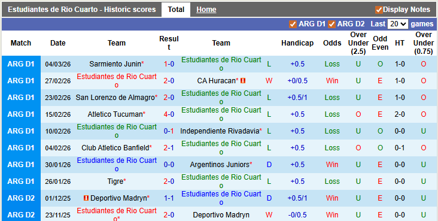This screenshot has width=438, height=221.
Task: Click the W result letter in CA Huracan row
Action: point(269,81)
